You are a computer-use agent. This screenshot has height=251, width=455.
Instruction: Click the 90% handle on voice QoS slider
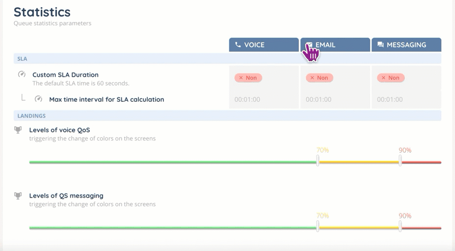[x=401, y=161]
